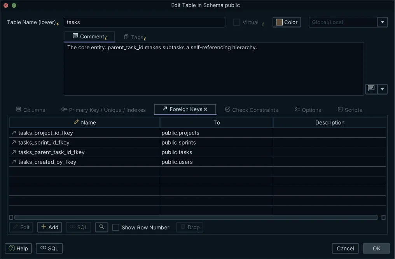Click the To column header
The height and width of the screenshot is (259, 395).
217,123
